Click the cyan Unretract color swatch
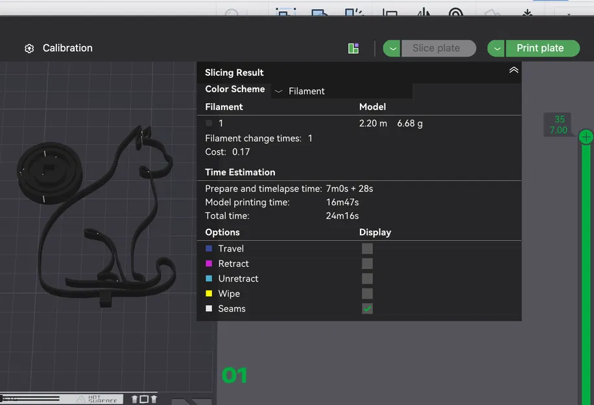594x405 pixels. (x=209, y=279)
